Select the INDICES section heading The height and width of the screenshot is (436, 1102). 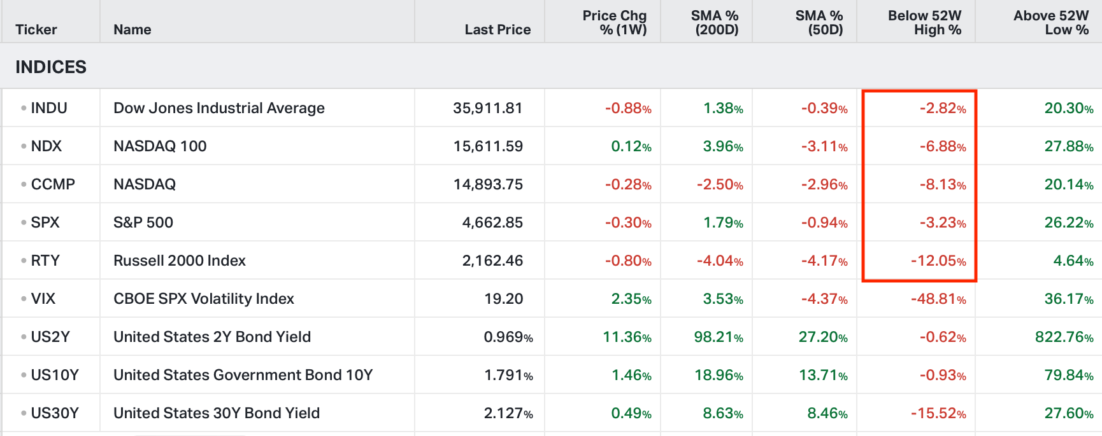51,67
